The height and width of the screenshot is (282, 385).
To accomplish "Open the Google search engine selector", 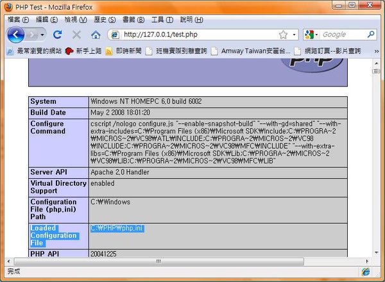I will (x=311, y=35).
